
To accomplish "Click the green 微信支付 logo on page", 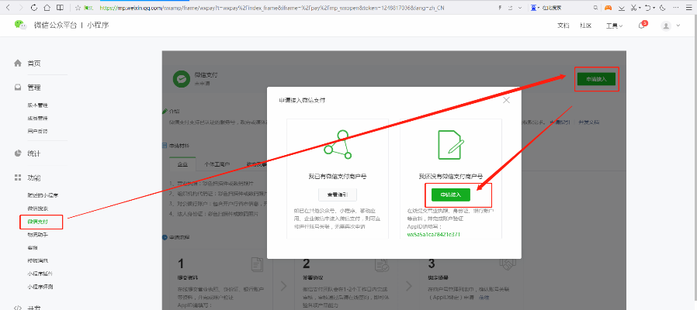I will [x=182, y=78].
